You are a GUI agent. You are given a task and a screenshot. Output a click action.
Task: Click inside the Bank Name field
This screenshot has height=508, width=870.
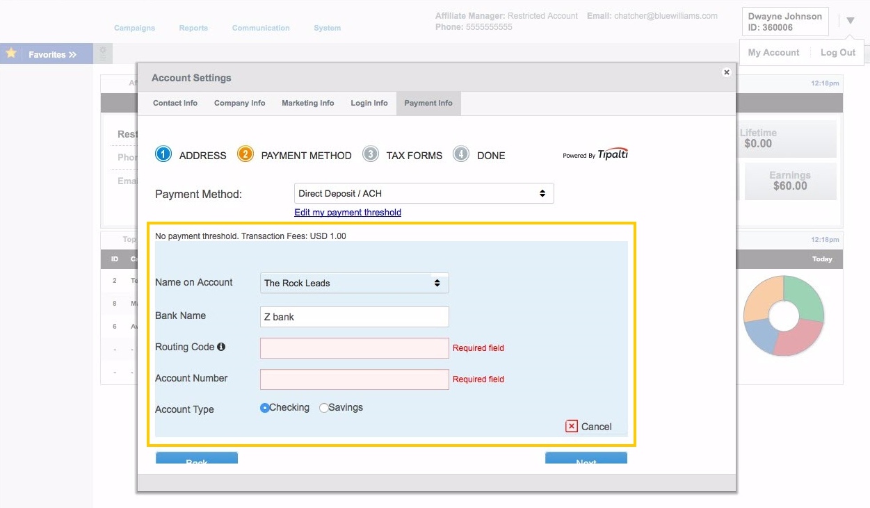(x=354, y=317)
